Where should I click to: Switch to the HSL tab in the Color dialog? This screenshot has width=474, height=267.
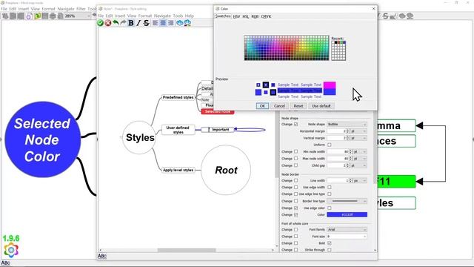click(246, 16)
